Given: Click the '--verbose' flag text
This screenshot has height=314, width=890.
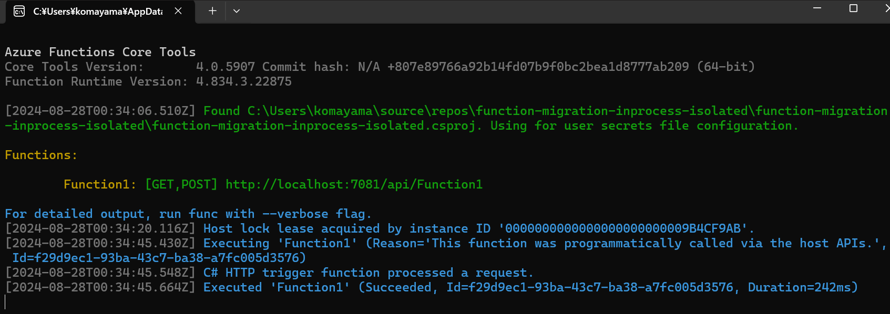Looking at the screenshot, I should [295, 214].
